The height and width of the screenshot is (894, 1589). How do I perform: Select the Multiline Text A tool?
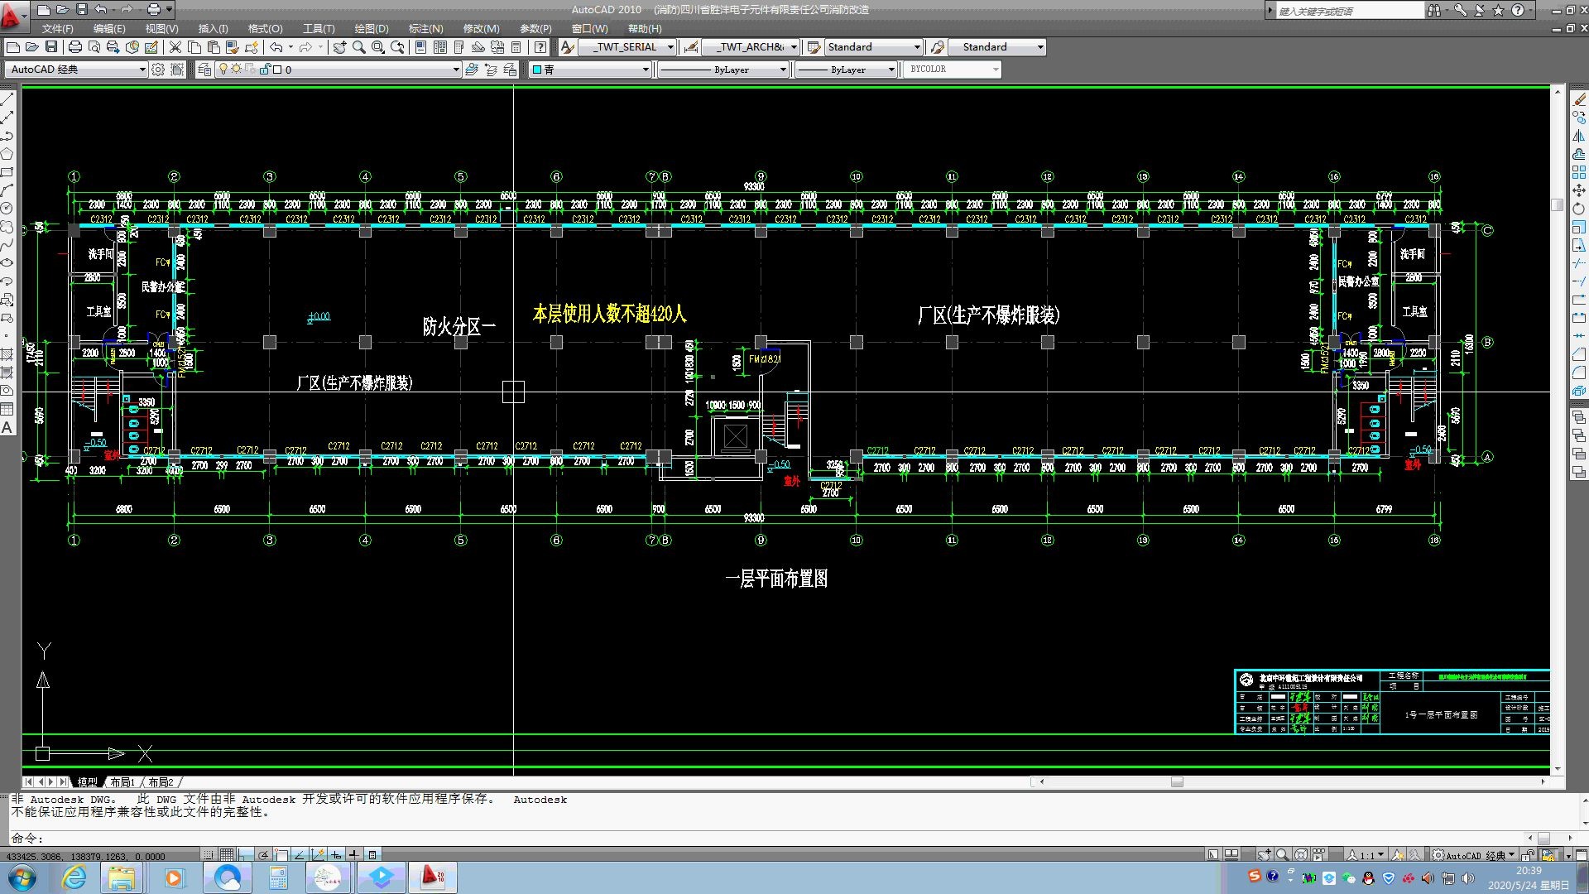pyautogui.click(x=7, y=428)
